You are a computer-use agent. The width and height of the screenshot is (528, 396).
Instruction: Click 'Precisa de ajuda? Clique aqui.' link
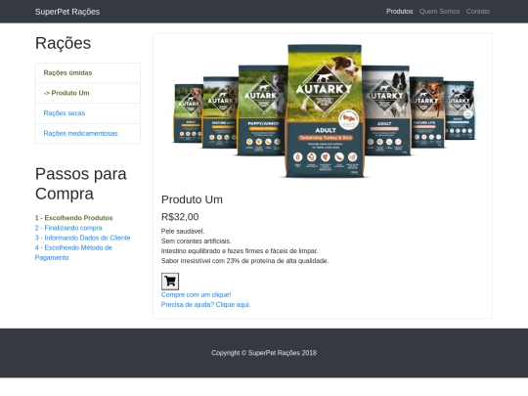pos(205,305)
